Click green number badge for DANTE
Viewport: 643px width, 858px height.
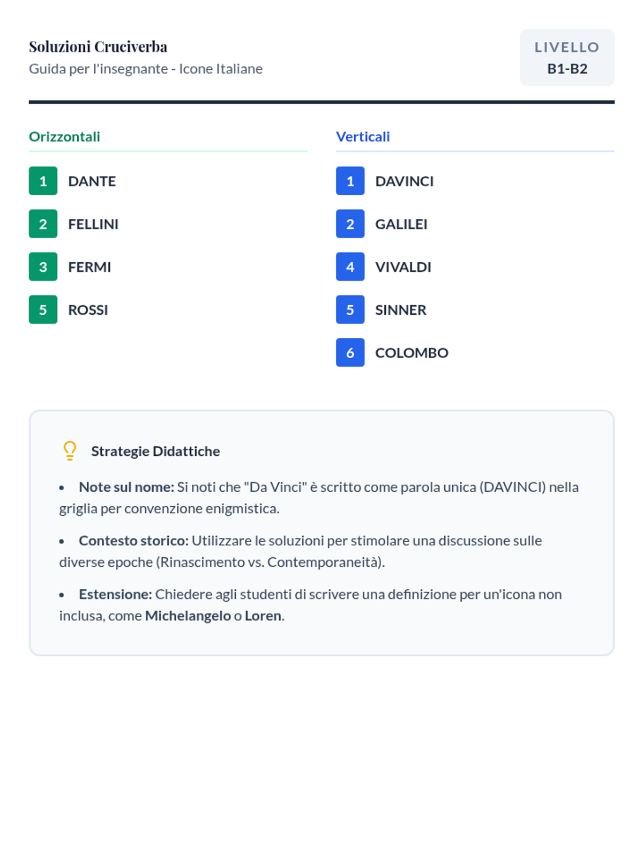point(43,181)
